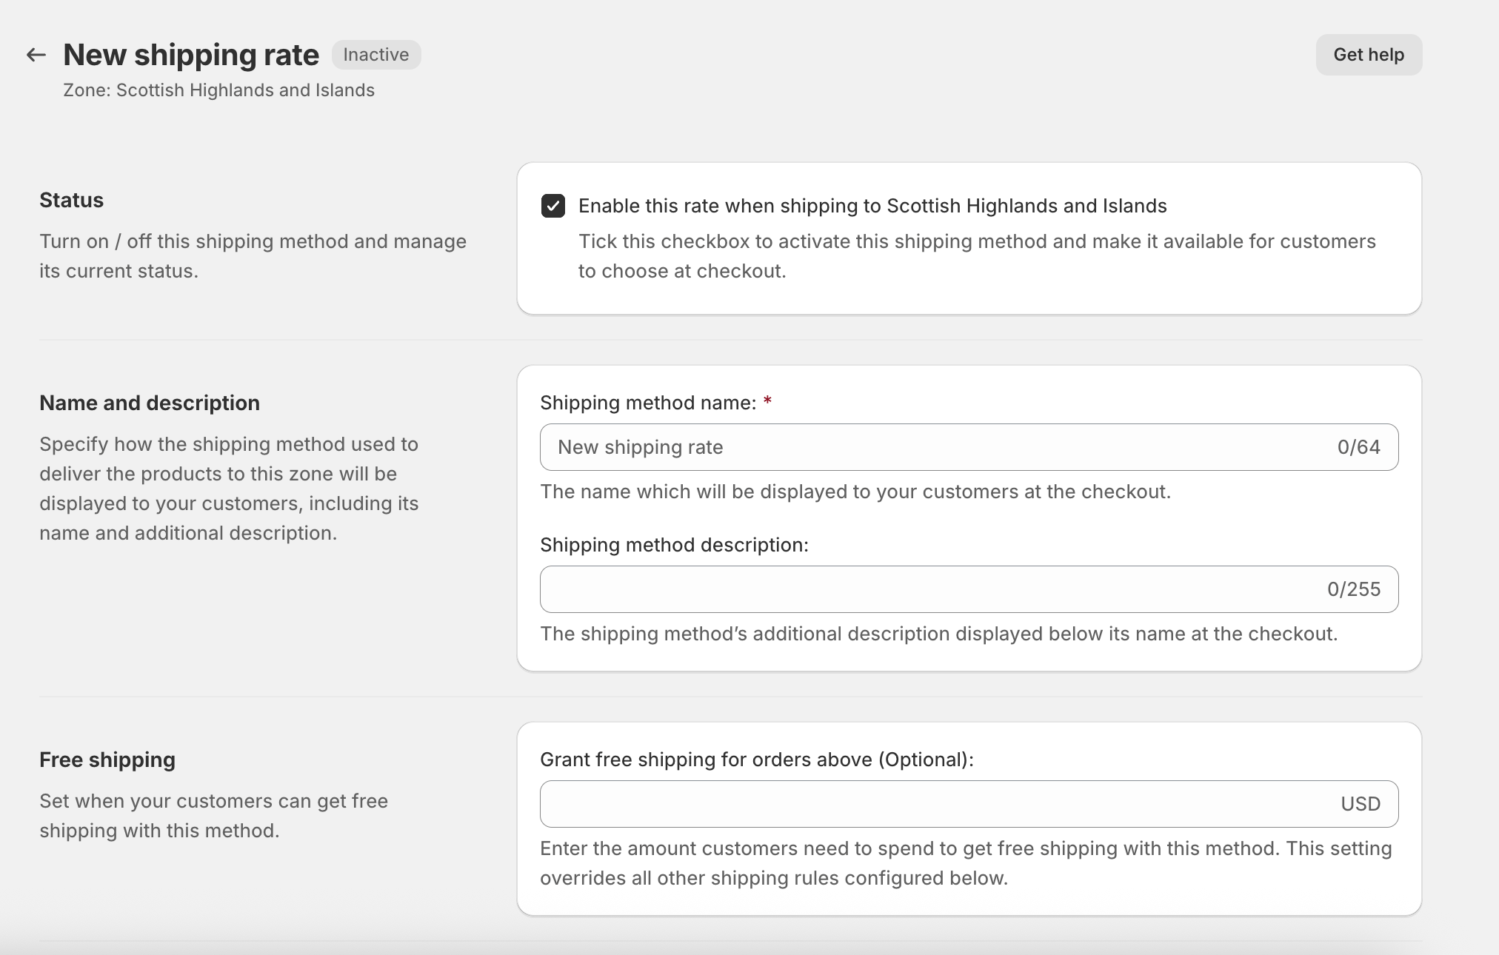Click the 'Name and description' heading
This screenshot has width=1499, height=955.
150,403
